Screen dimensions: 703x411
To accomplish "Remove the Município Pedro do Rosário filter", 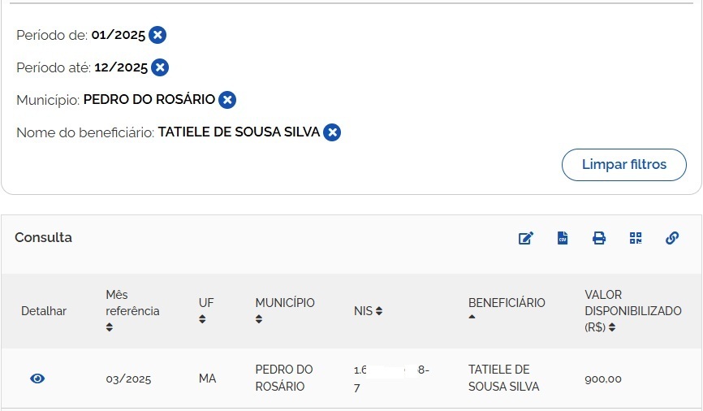I will tap(228, 100).
